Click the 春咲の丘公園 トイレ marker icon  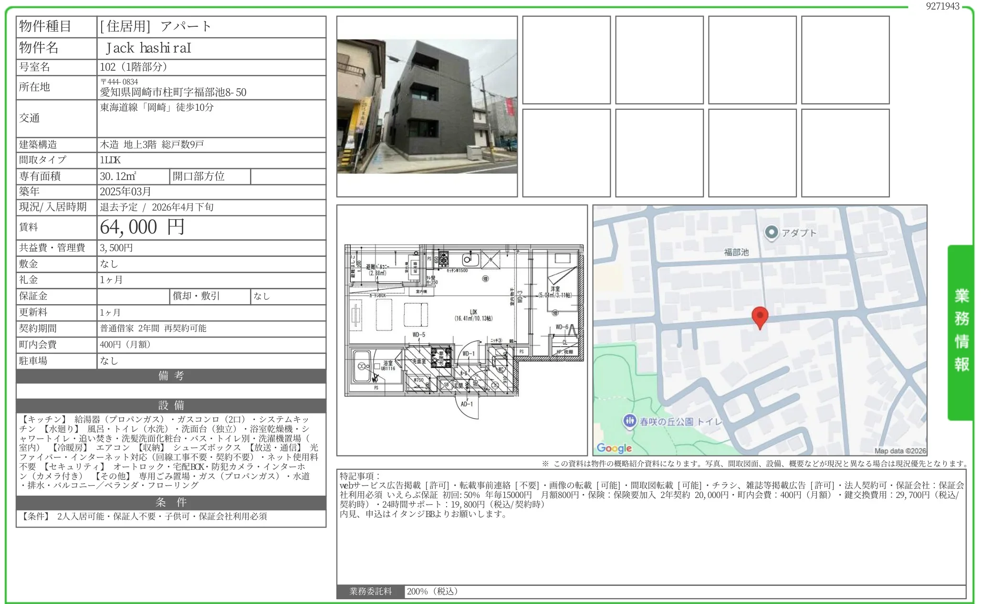point(629,421)
